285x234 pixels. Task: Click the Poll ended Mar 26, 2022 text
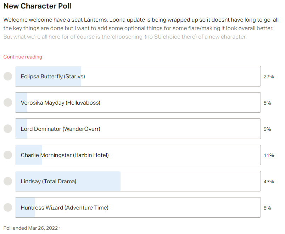coord(30,228)
